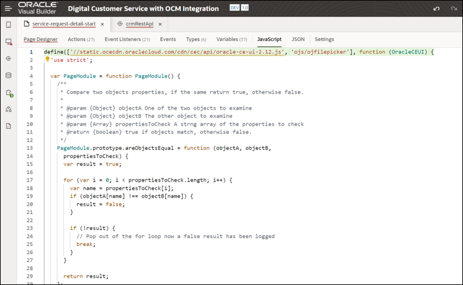Viewport: 463px width, 285px height.
Task: Click the '@param {Object} objectA' comment line
Action: point(156,108)
